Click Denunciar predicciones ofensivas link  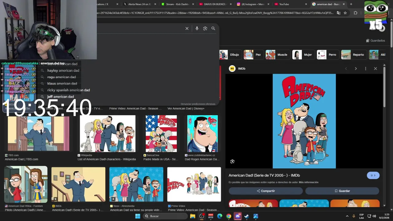click(198, 104)
